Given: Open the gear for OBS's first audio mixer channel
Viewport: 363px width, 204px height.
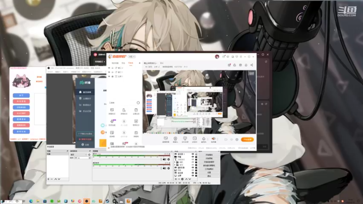Looking at the screenshot, I should click(168, 160).
